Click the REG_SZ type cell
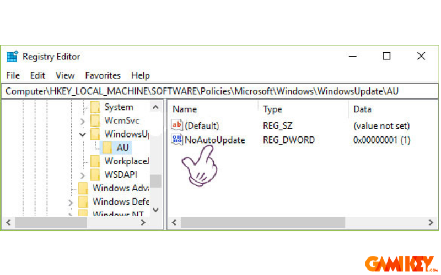 [x=278, y=126]
